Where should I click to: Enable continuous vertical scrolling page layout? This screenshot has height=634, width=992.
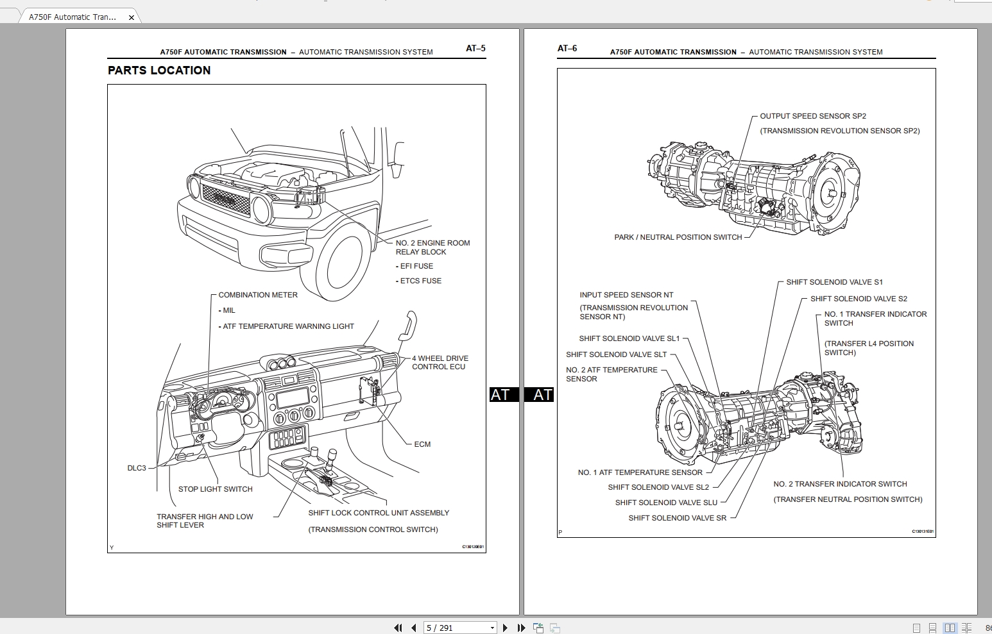pyautogui.click(x=933, y=628)
